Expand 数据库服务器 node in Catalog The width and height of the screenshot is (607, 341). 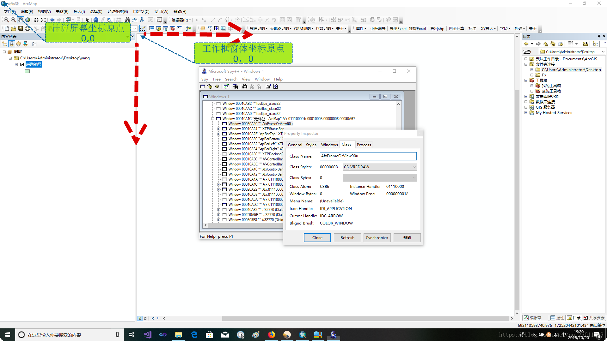coord(526,97)
